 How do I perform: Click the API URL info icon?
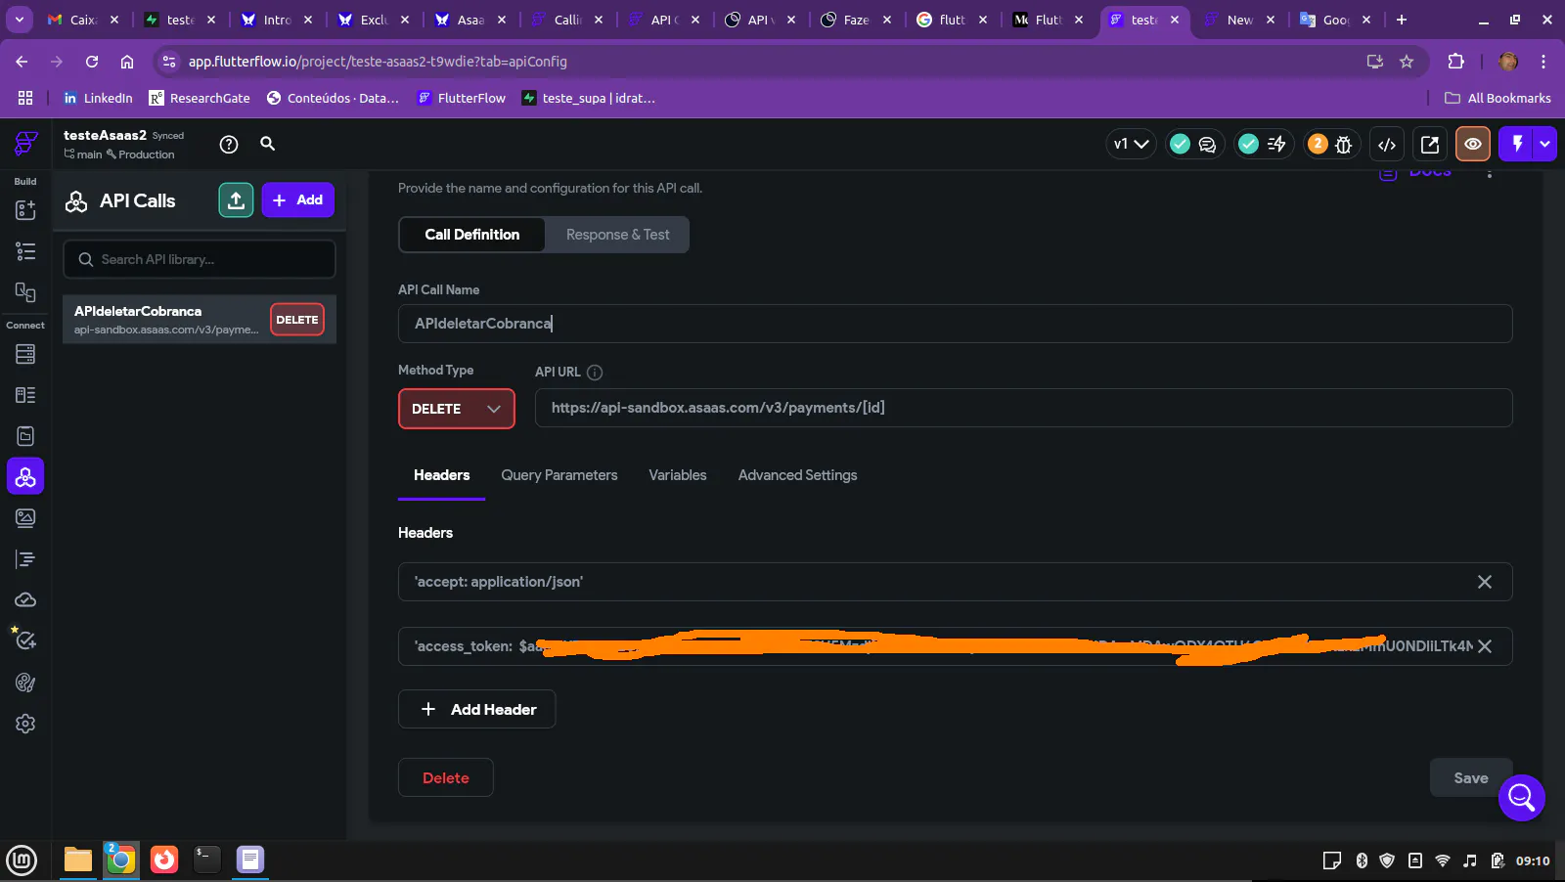(x=595, y=373)
